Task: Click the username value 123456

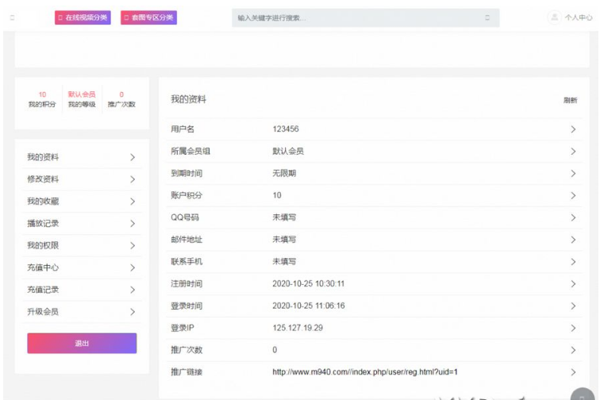Action: 286,129
